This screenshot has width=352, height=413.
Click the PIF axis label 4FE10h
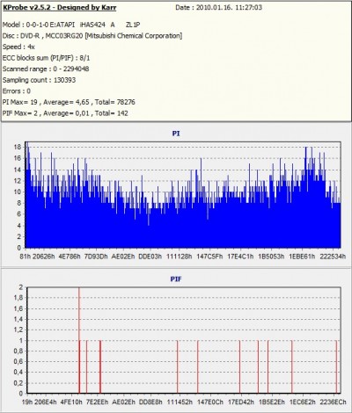point(71,402)
